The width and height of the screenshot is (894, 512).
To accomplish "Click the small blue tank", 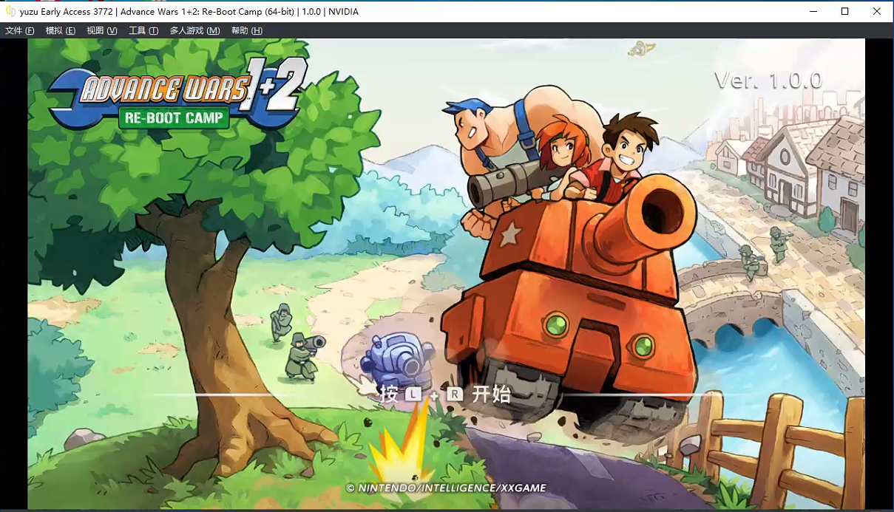I will click(397, 355).
